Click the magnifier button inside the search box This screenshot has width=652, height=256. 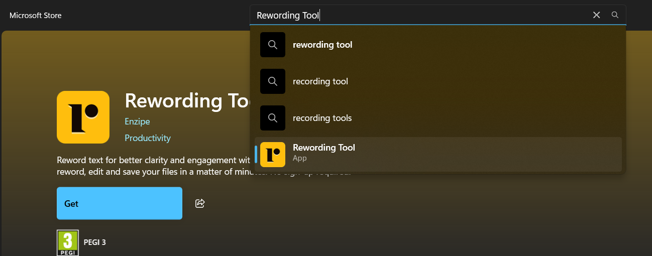point(615,15)
